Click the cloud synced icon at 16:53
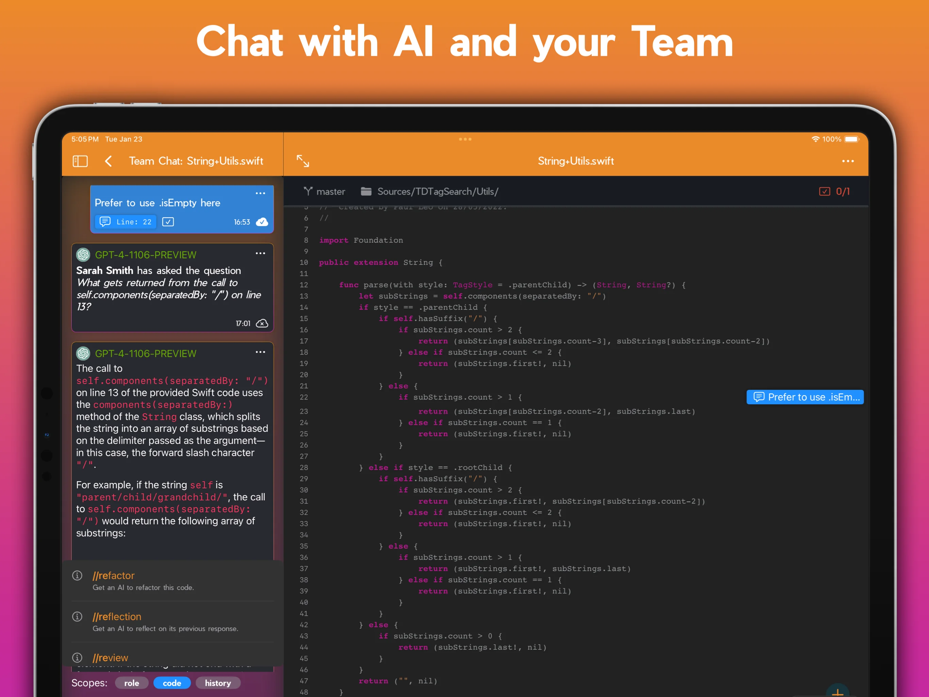 coord(262,222)
